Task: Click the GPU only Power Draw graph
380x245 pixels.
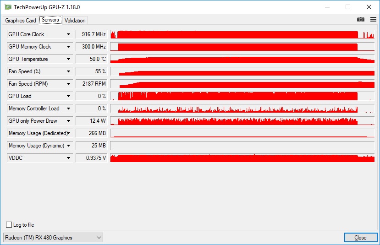Action: point(242,121)
